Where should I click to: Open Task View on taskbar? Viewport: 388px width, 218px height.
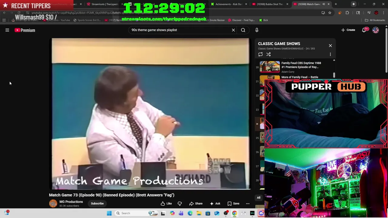pyautogui.click(x=163, y=213)
